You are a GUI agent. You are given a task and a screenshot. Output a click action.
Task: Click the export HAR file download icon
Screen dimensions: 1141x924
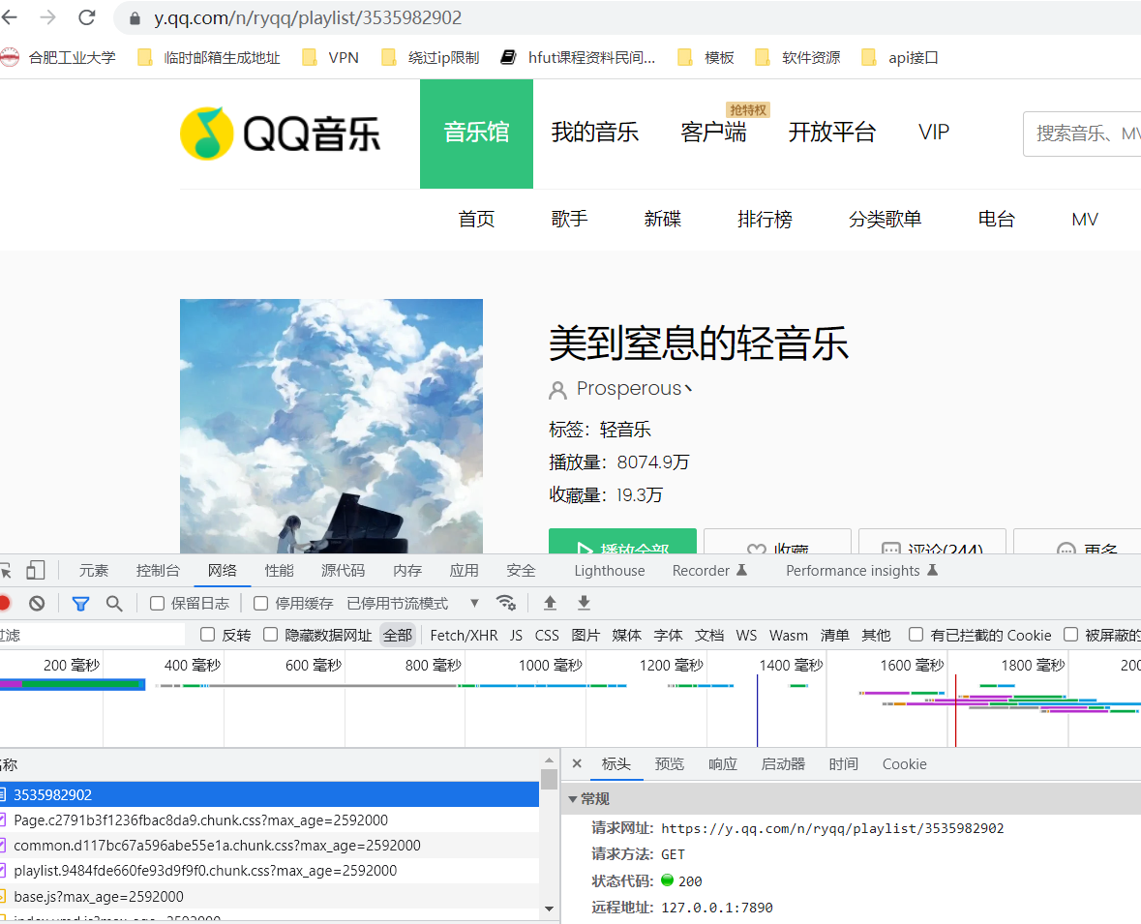point(583,602)
